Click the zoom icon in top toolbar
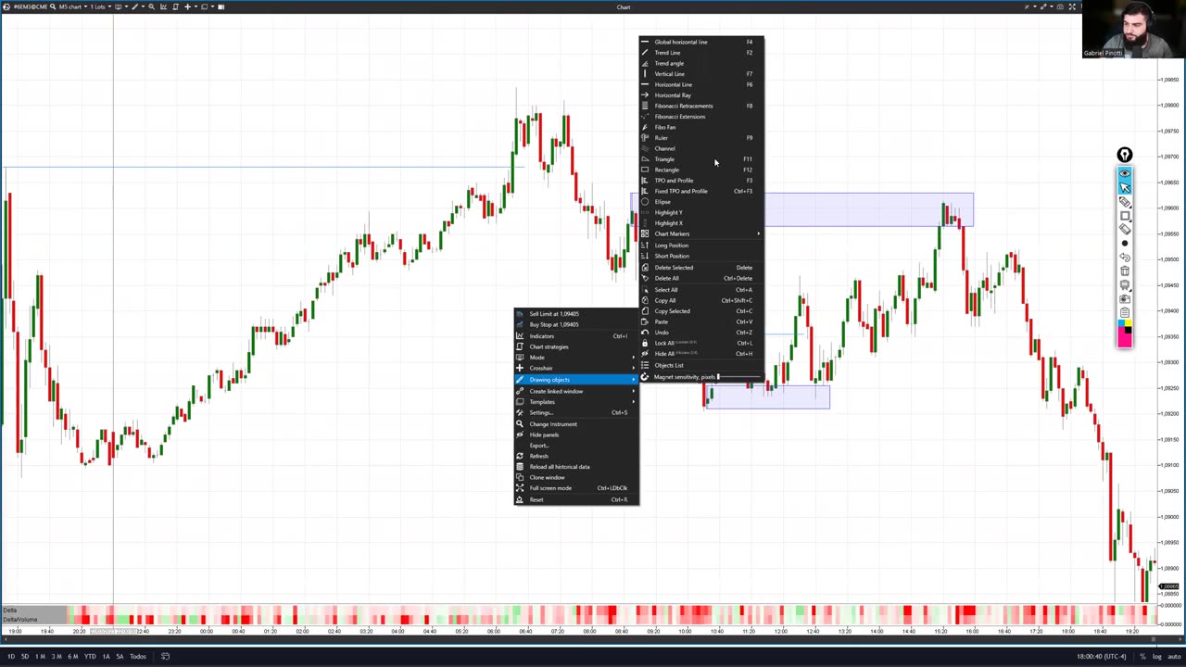The height and width of the screenshot is (667, 1186). click(x=151, y=6)
